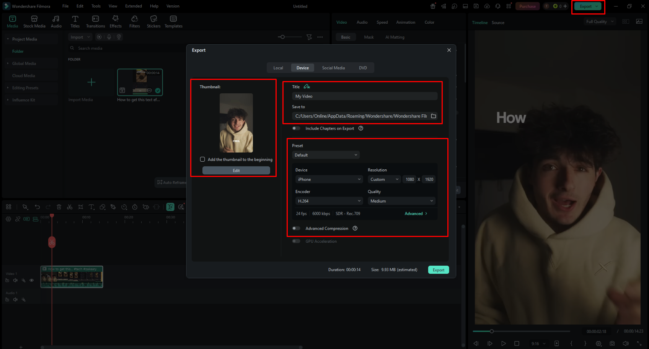Click the green Export button in dialog

click(439, 270)
